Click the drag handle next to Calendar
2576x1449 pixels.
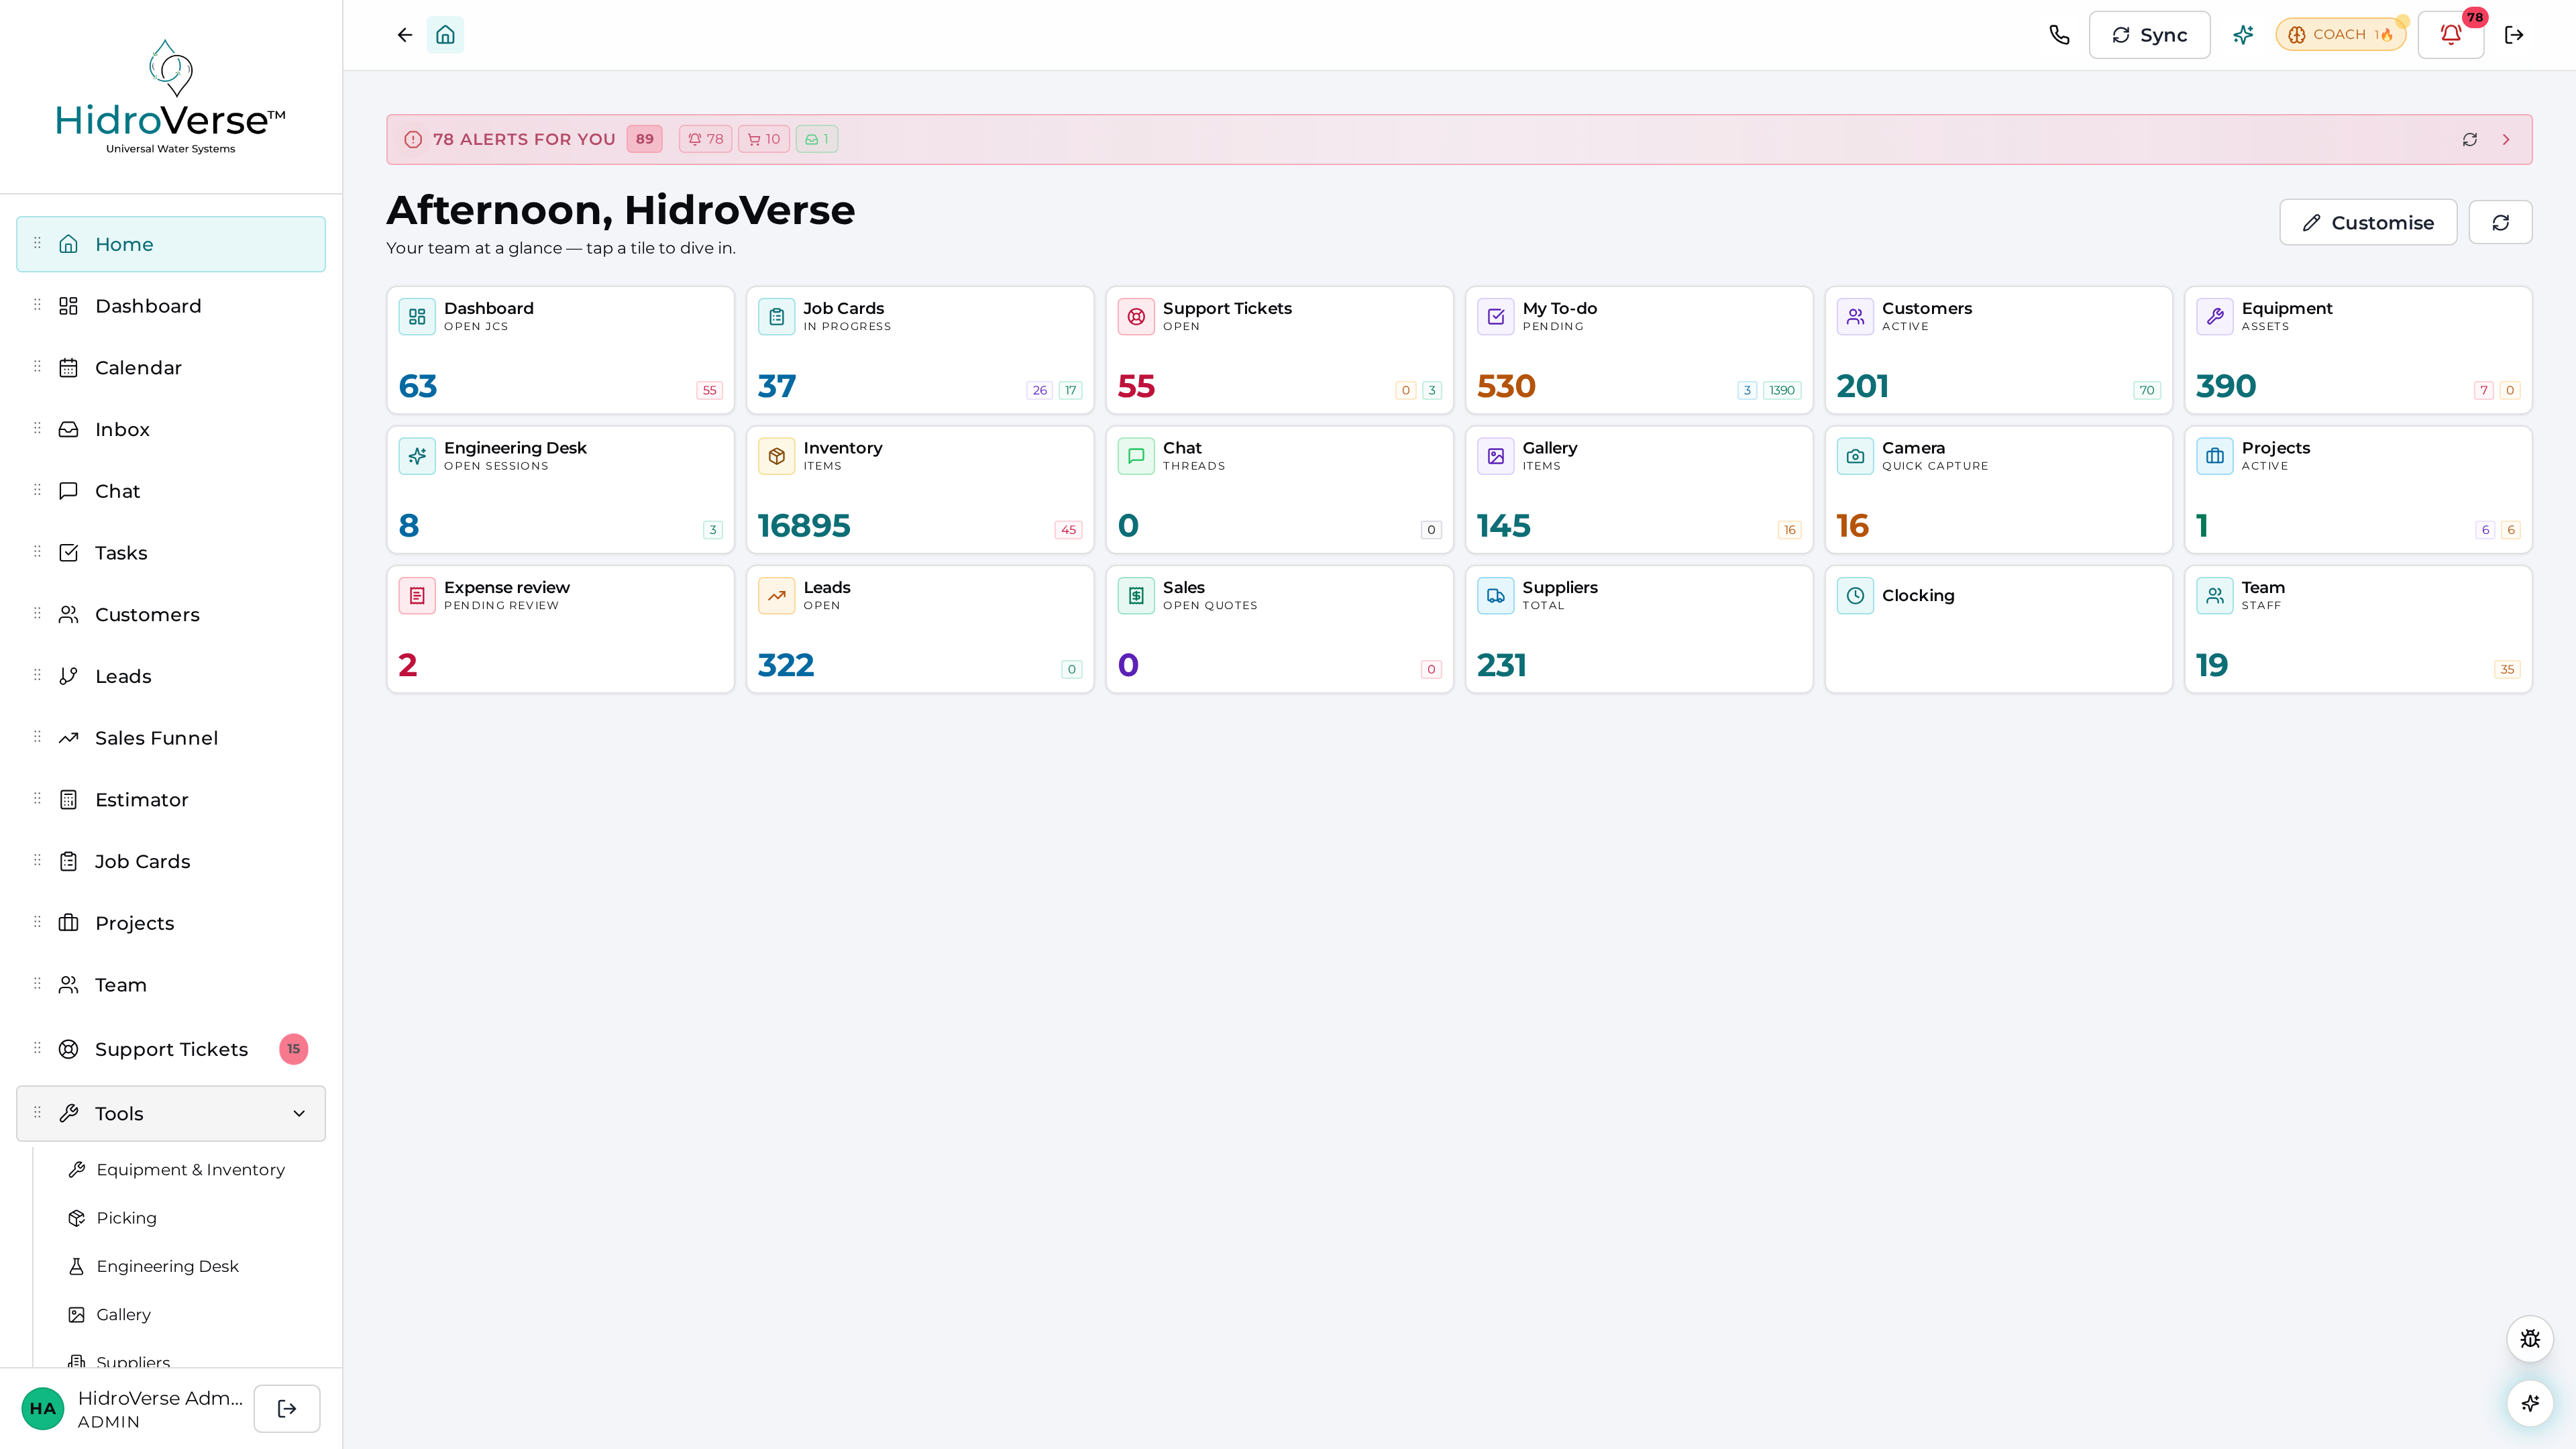tap(37, 367)
